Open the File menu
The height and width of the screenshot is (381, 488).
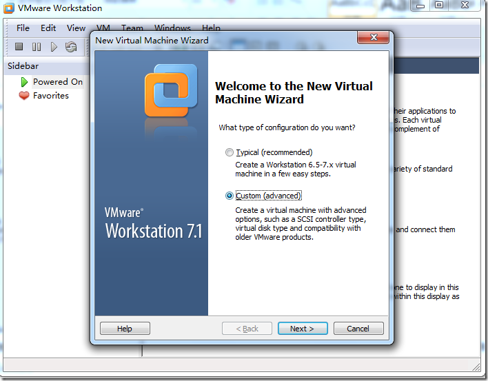pos(23,28)
